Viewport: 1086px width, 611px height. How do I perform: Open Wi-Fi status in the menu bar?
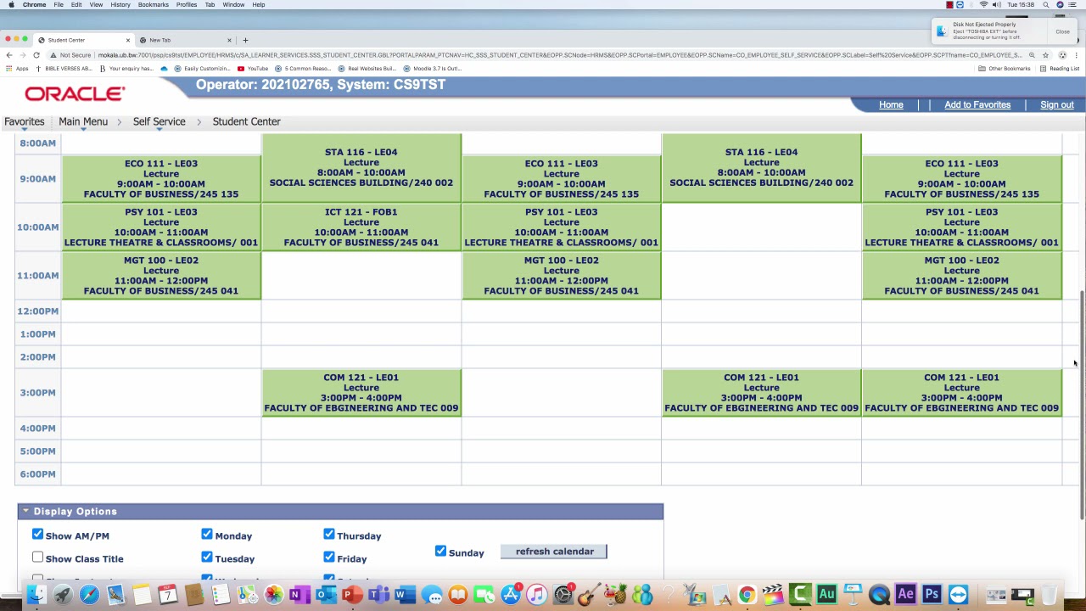(983, 5)
